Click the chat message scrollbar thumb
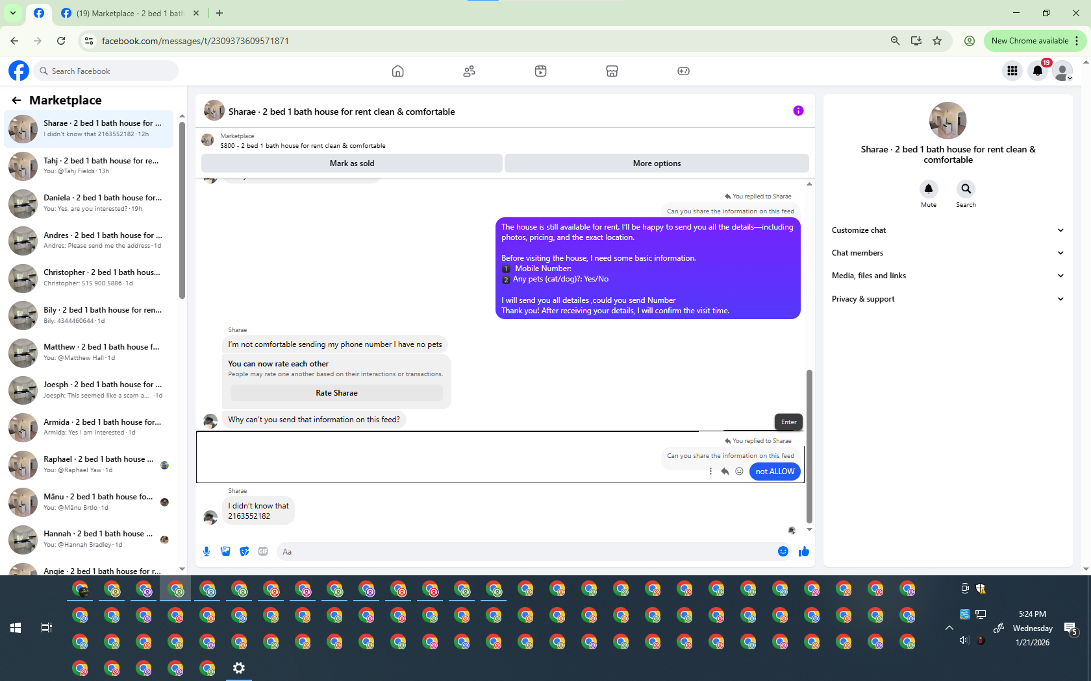The image size is (1091, 681). coord(809,446)
